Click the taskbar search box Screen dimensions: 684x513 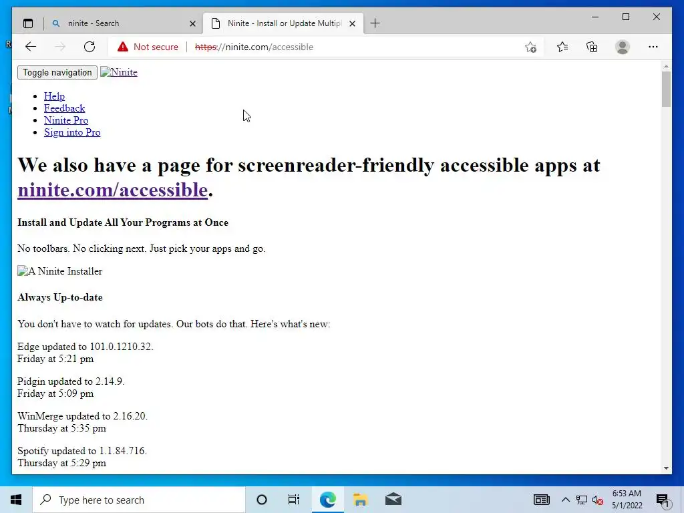[139, 500]
